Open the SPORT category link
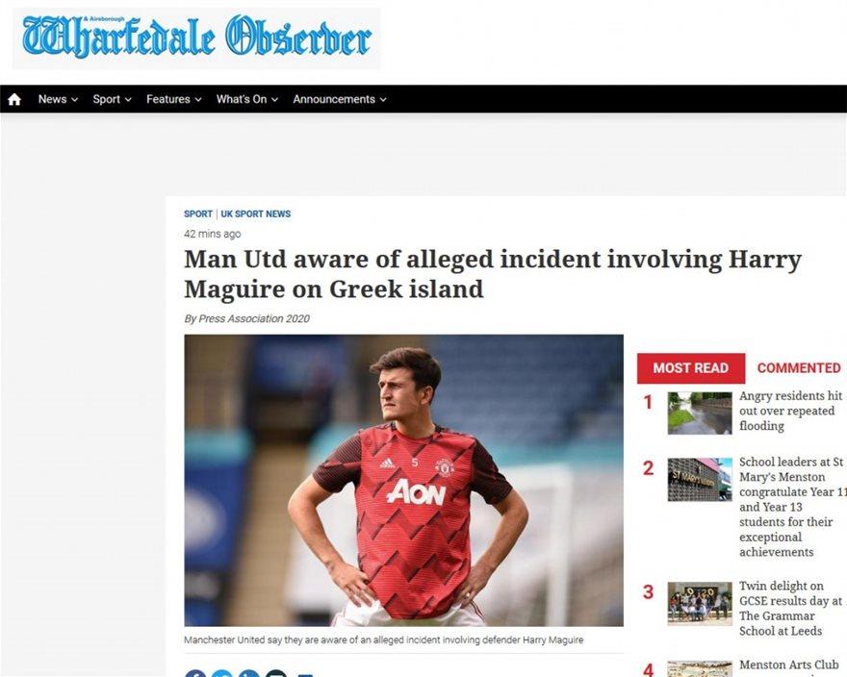Screen dimensions: 847x677 pos(197,213)
